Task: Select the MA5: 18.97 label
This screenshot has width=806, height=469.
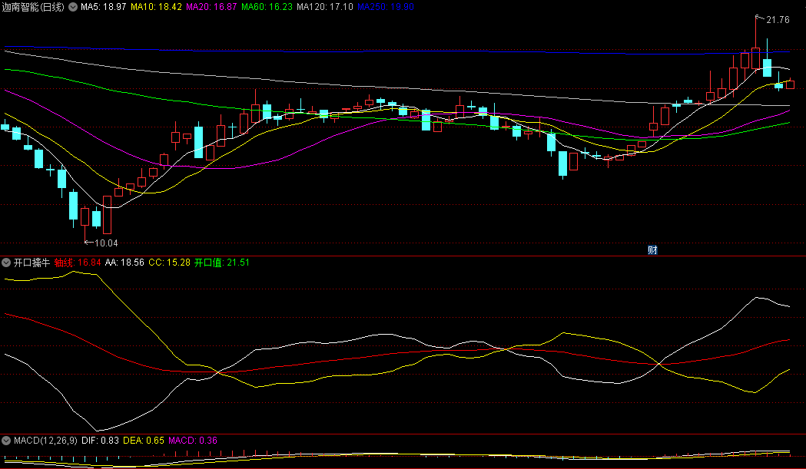Action: point(103,7)
